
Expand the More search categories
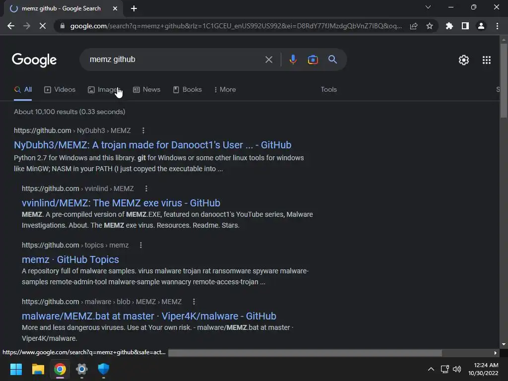(225, 89)
